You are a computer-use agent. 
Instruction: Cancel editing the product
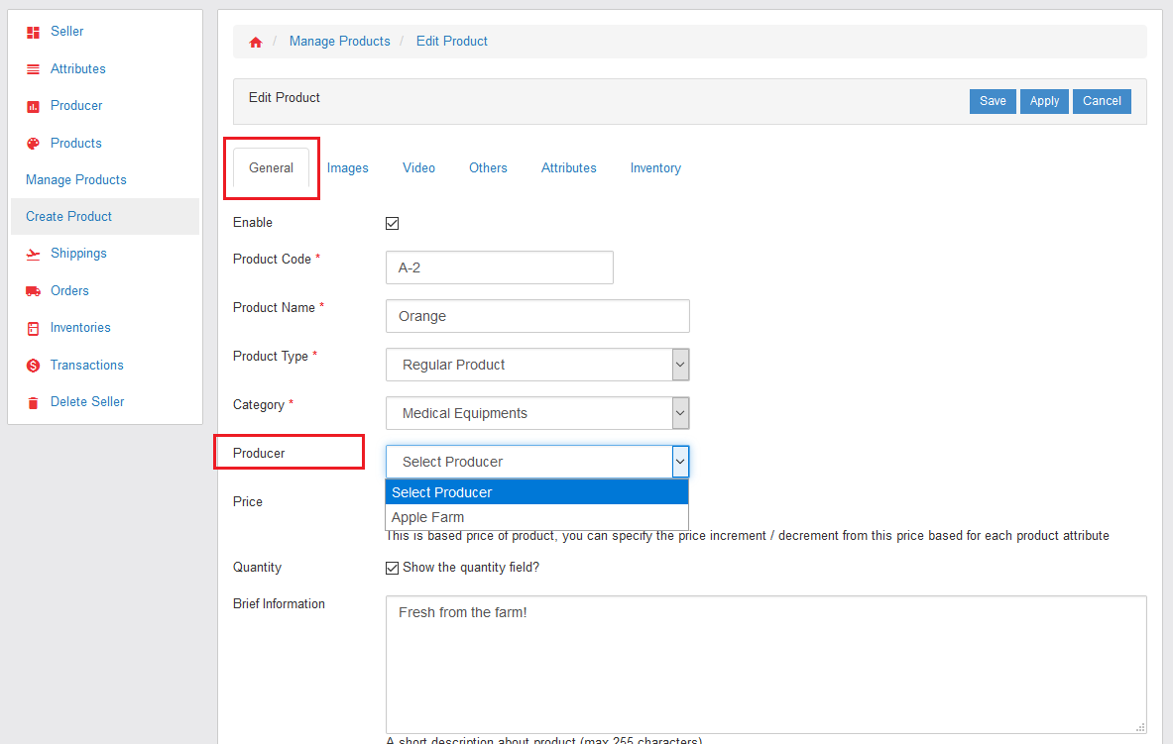(1102, 101)
